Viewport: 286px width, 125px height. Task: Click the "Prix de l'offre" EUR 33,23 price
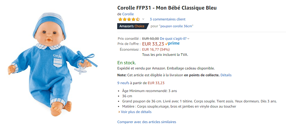point(153,44)
